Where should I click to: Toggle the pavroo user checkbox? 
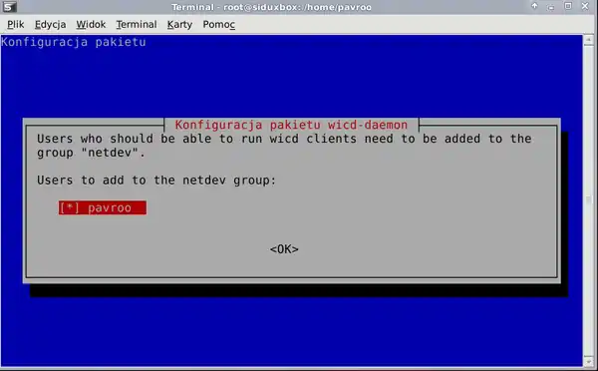pyautogui.click(x=103, y=207)
